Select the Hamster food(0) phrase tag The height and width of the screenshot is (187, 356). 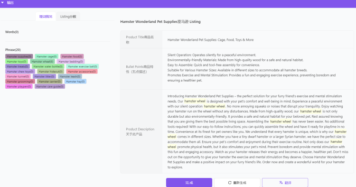click(72, 56)
